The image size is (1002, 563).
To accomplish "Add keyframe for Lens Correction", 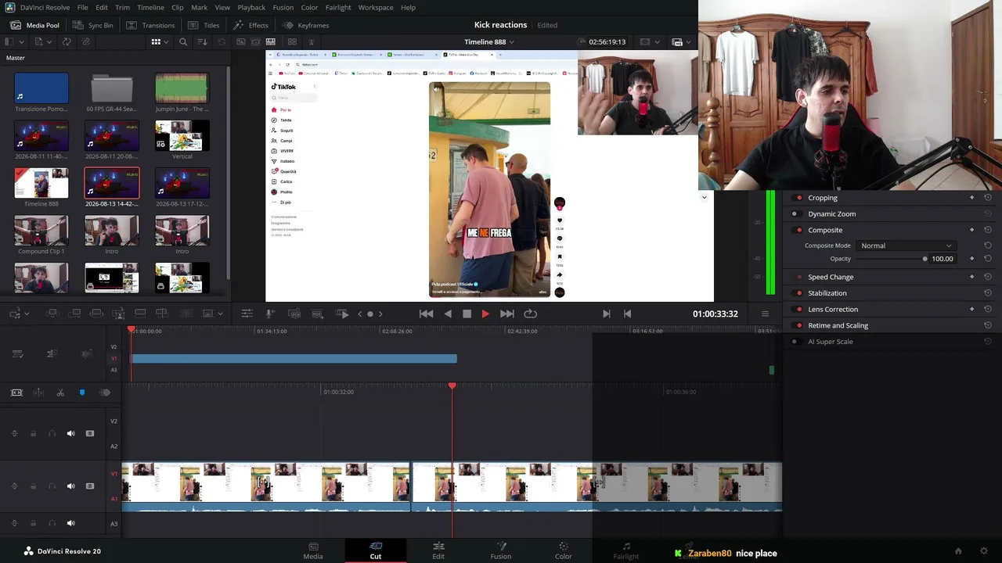I will (x=972, y=309).
